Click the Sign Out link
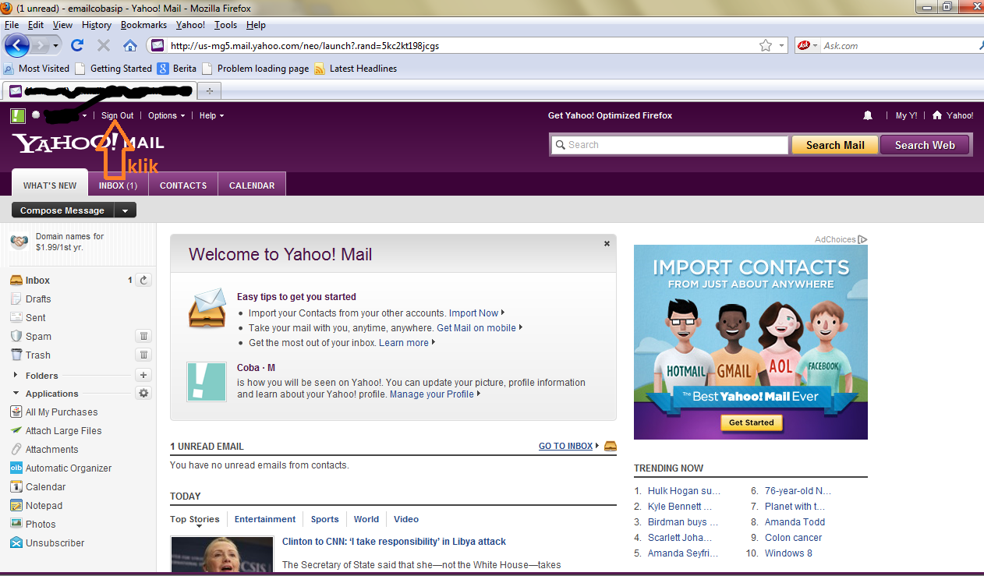This screenshot has width=984, height=576. (x=118, y=115)
